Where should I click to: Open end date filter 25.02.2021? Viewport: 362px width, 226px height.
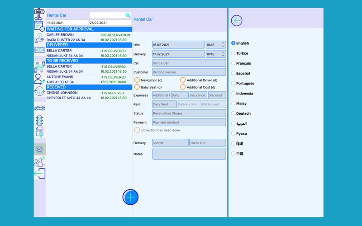coord(110,23)
